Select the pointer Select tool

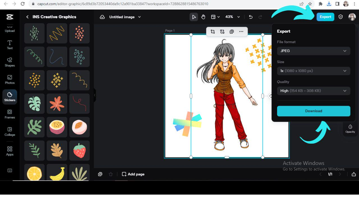click(194, 17)
